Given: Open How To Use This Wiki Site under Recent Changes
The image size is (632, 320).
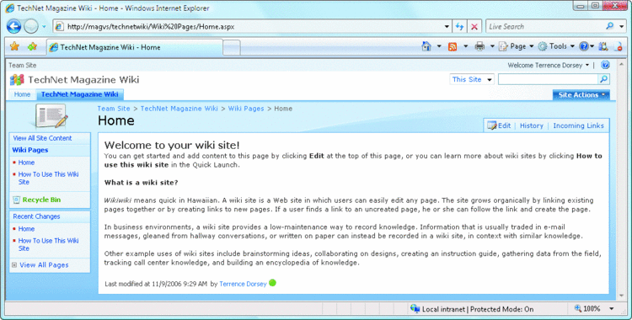Looking at the screenshot, I should pos(48,244).
